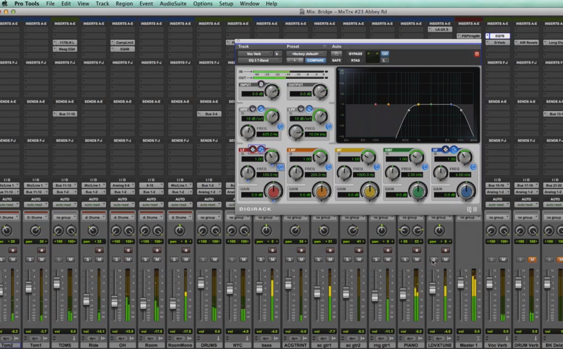Open Tom1 automation mode auto read selector
Screen dimensions: 563x349
coord(36,205)
